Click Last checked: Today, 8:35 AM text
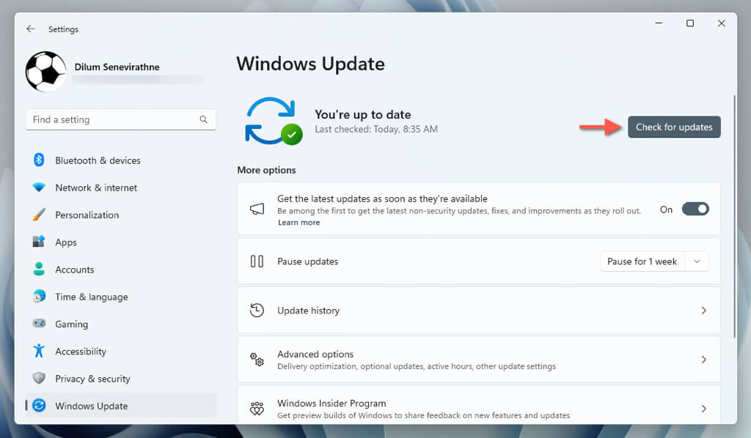The image size is (751, 438). click(x=376, y=129)
